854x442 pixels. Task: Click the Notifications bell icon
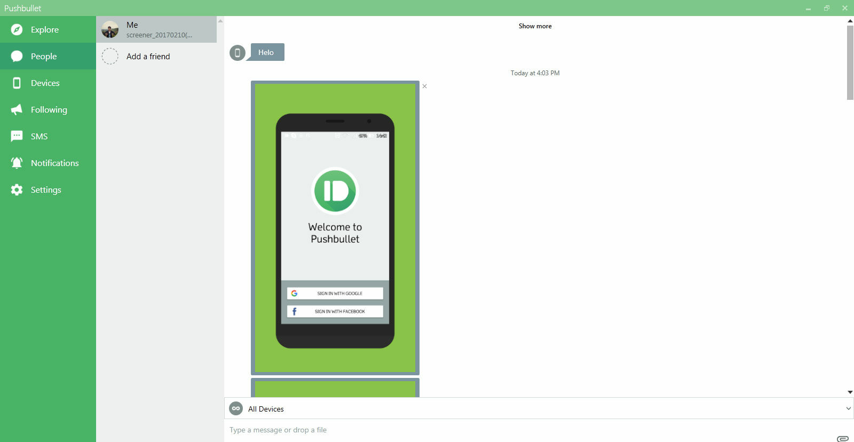coord(17,163)
